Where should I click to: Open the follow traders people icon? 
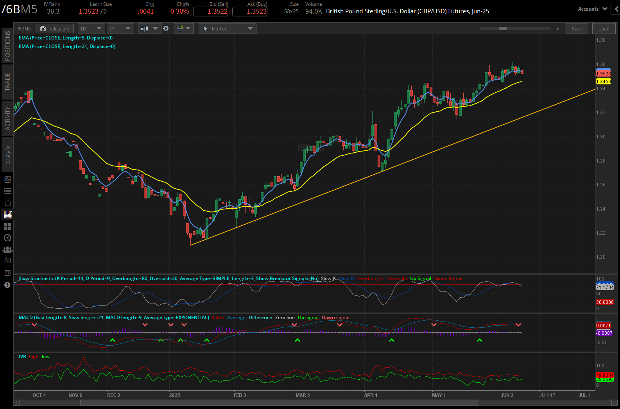[7, 250]
